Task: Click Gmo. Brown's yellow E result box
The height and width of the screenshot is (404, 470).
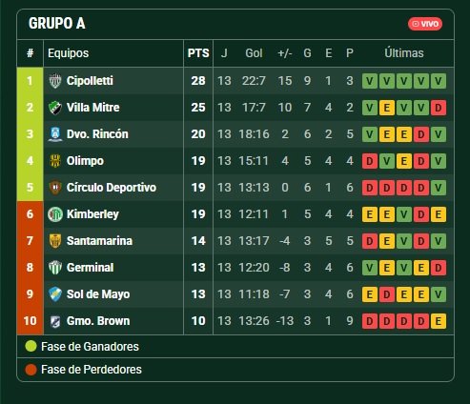Action: (x=439, y=321)
